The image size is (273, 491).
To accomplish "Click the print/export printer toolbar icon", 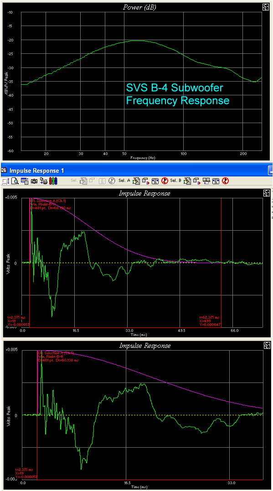I will click(x=43, y=181).
